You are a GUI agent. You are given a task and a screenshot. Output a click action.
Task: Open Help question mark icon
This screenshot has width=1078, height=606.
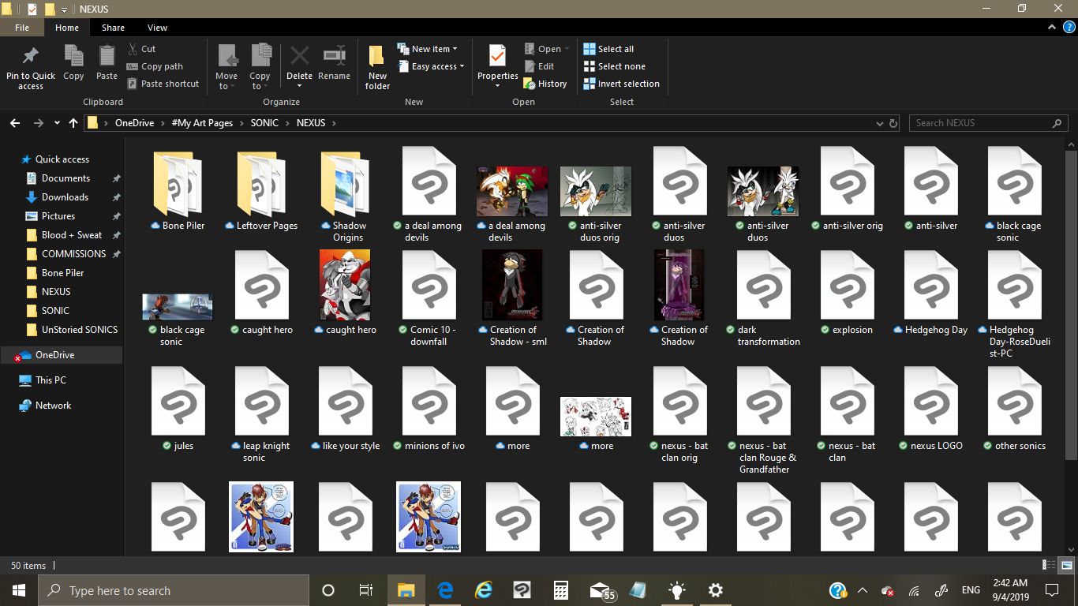1069,27
